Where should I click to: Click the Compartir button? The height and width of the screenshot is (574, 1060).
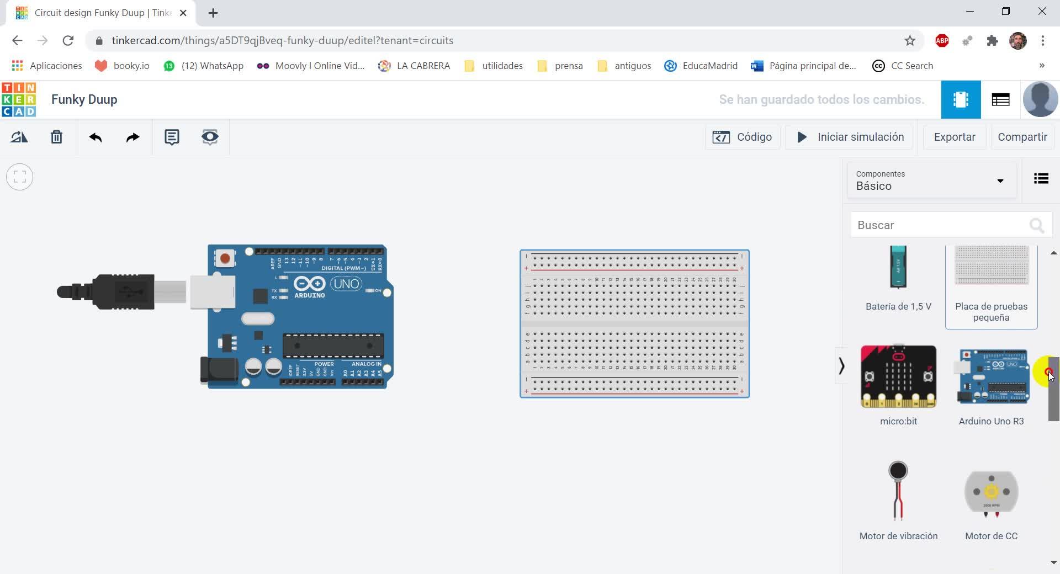click(1022, 137)
